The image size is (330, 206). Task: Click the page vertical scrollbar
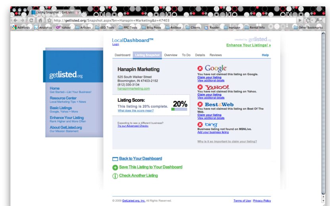[x=324, y=114]
